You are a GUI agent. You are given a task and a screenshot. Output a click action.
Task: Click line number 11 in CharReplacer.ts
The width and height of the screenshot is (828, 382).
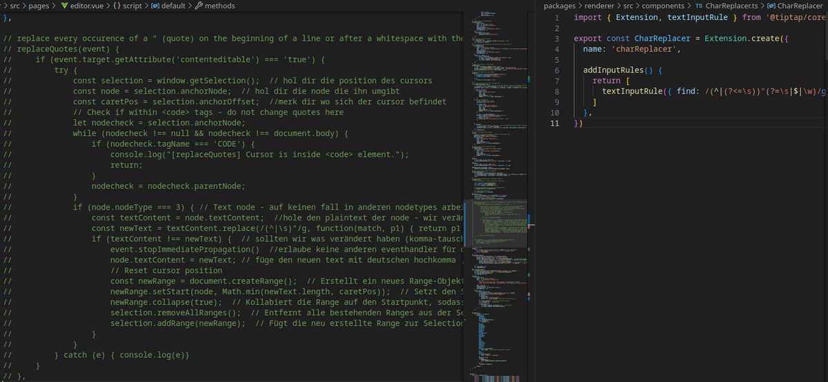point(556,123)
